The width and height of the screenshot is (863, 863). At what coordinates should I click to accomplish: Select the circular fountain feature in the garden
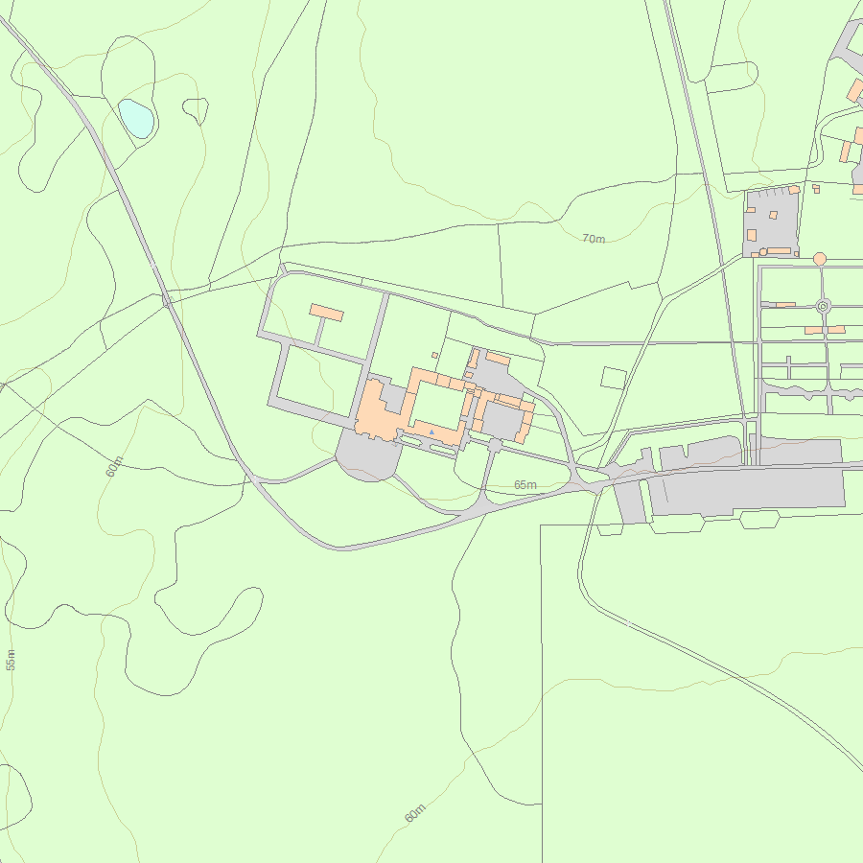point(823,306)
